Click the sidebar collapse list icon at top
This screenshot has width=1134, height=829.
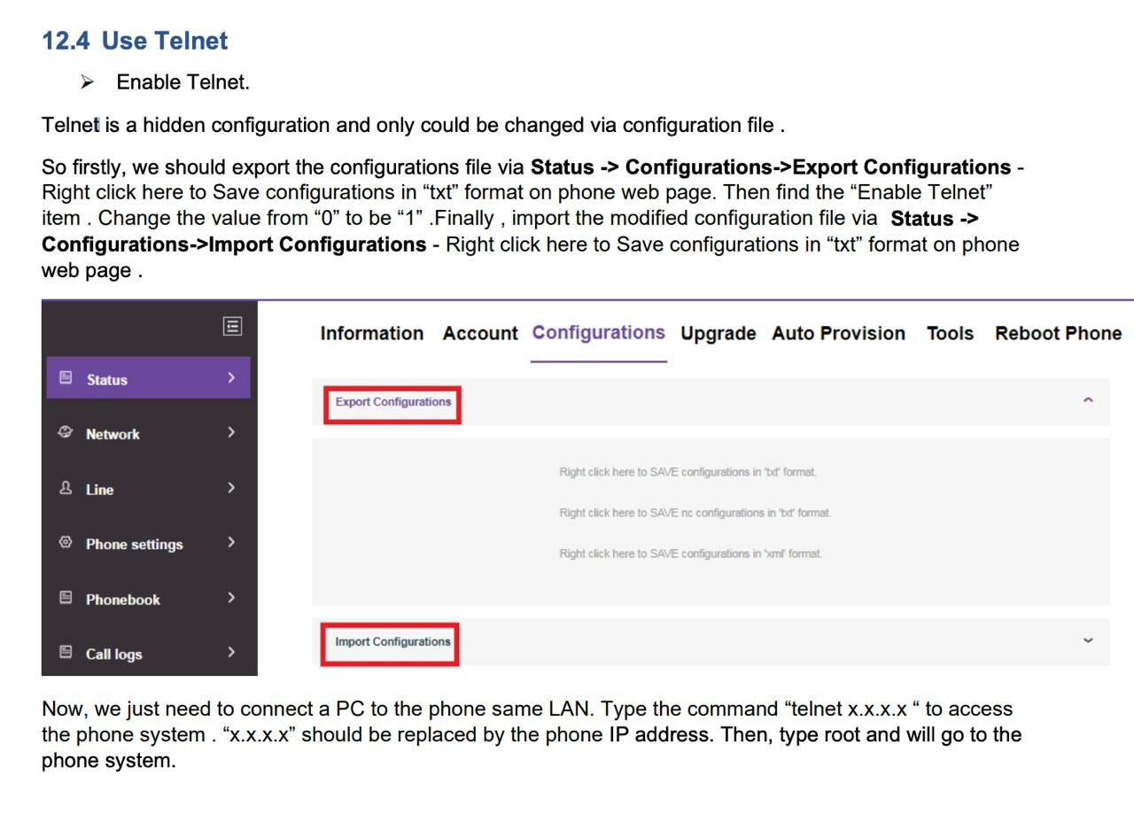tap(231, 326)
